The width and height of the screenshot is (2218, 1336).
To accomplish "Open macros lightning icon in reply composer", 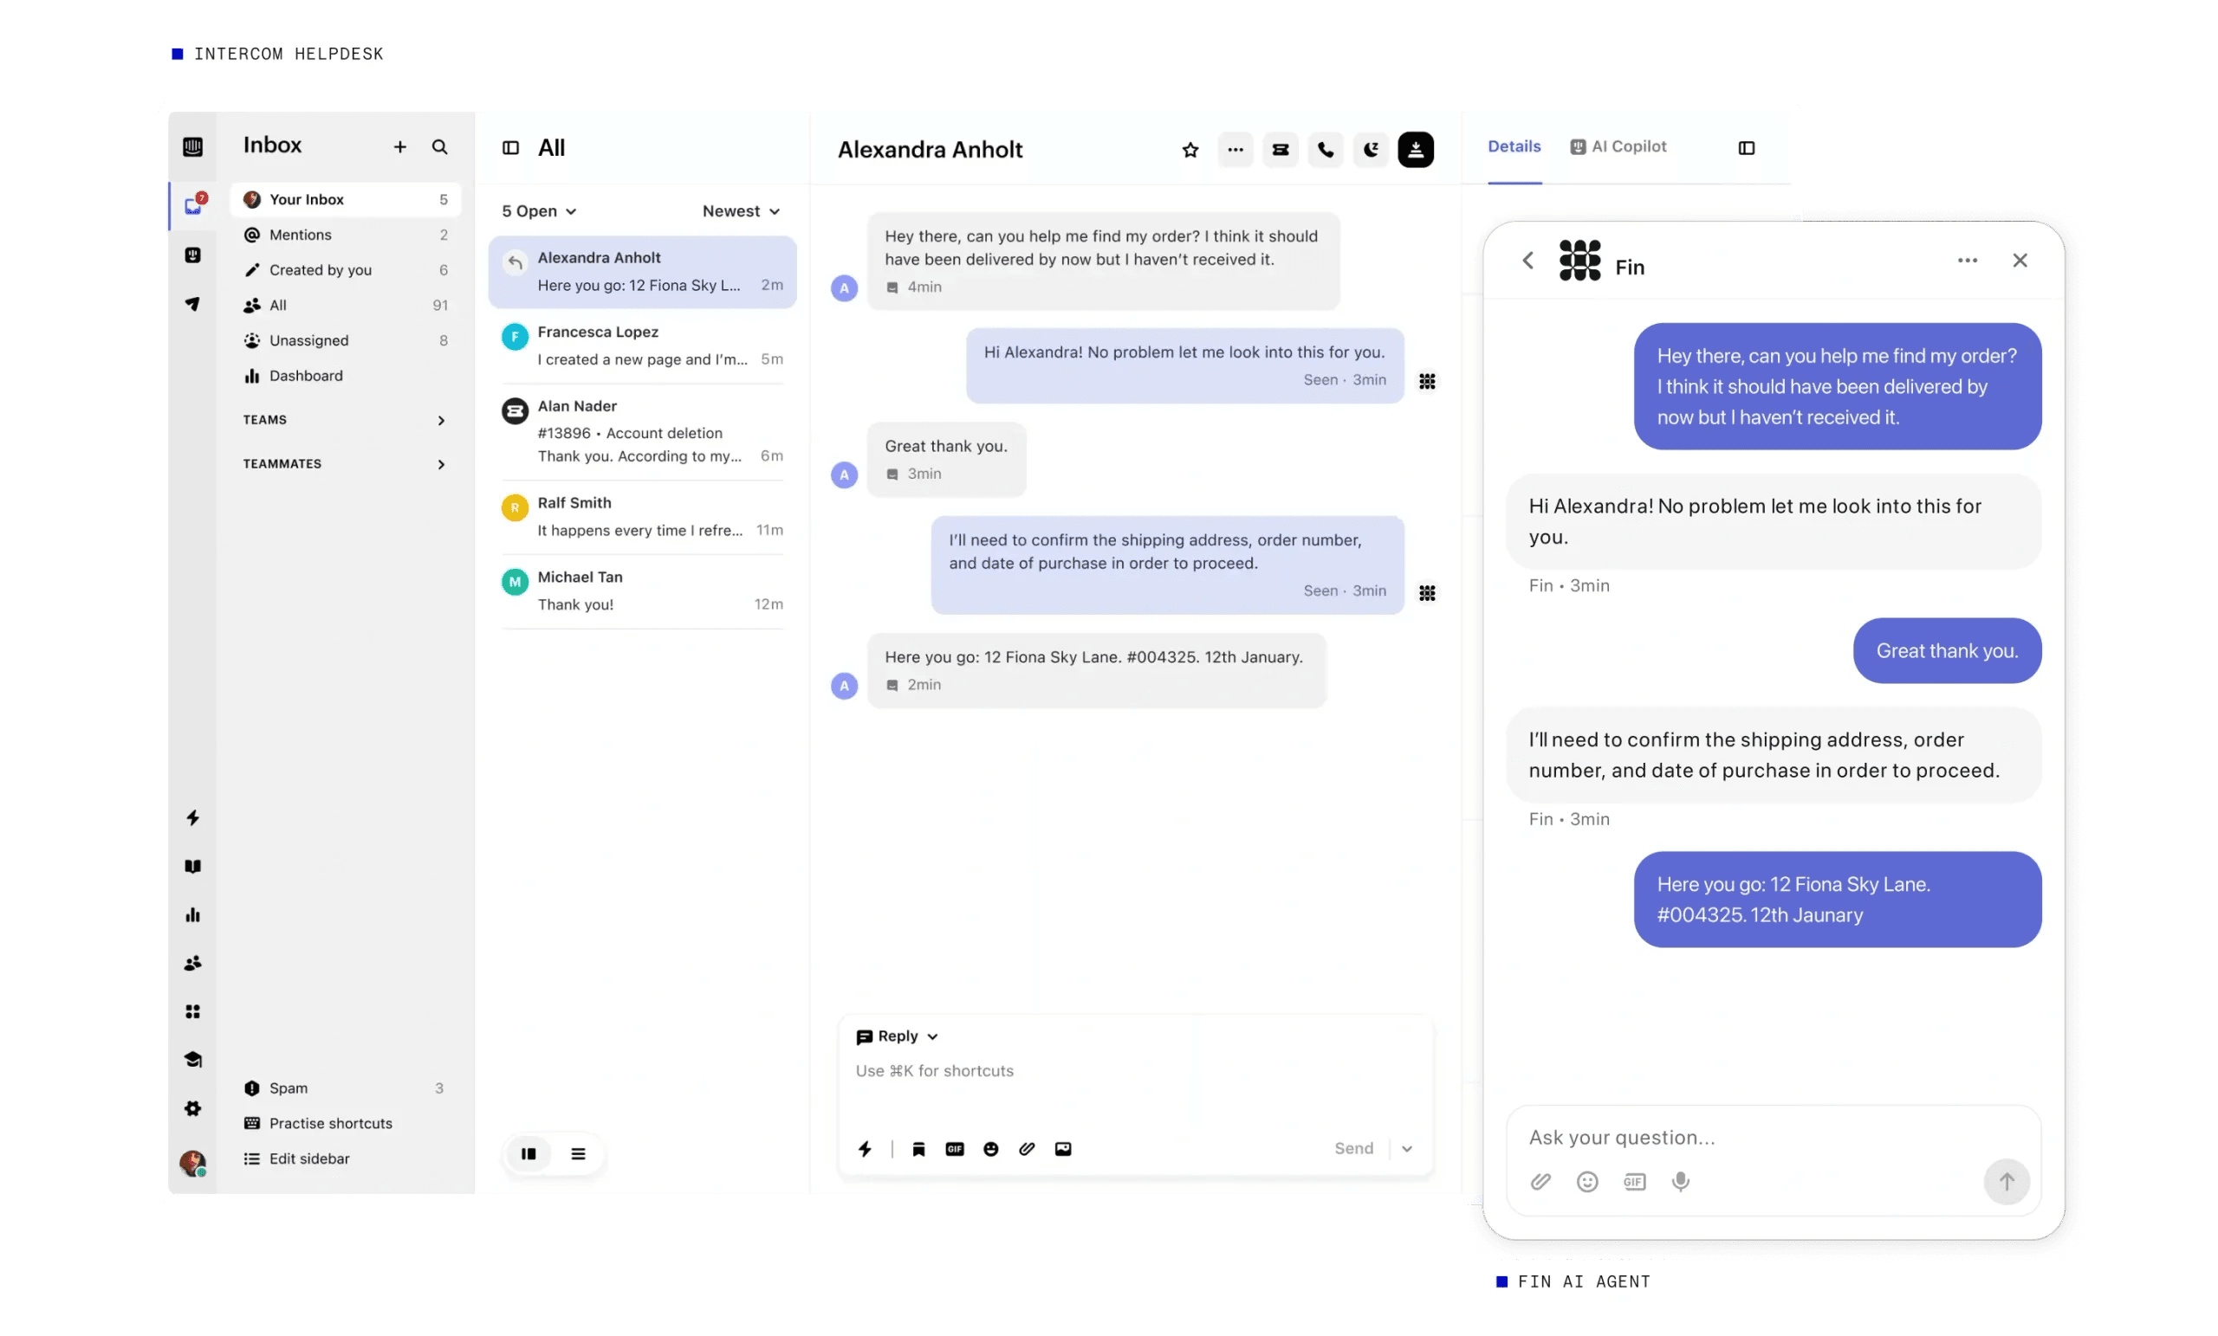I will (x=864, y=1149).
